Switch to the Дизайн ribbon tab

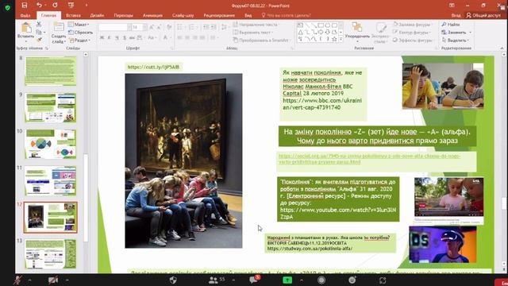tap(97, 15)
